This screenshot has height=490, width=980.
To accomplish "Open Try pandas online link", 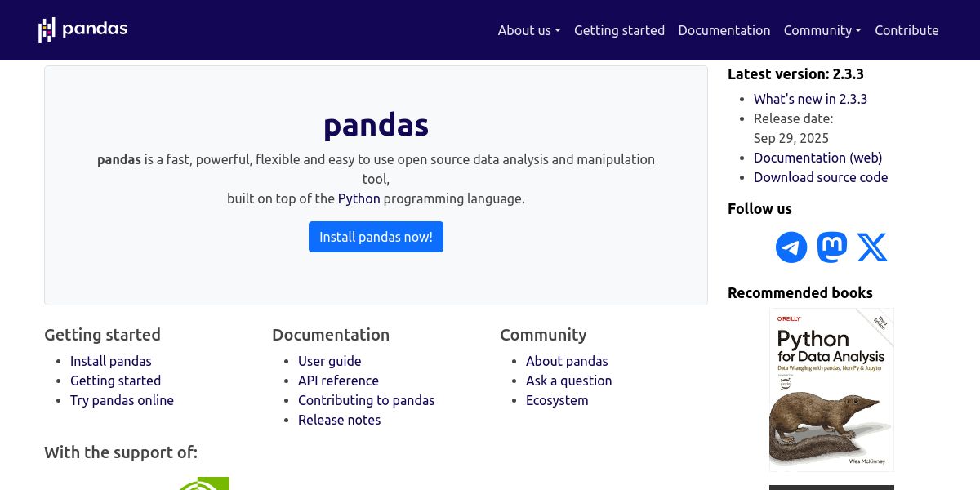I will pyautogui.click(x=122, y=400).
